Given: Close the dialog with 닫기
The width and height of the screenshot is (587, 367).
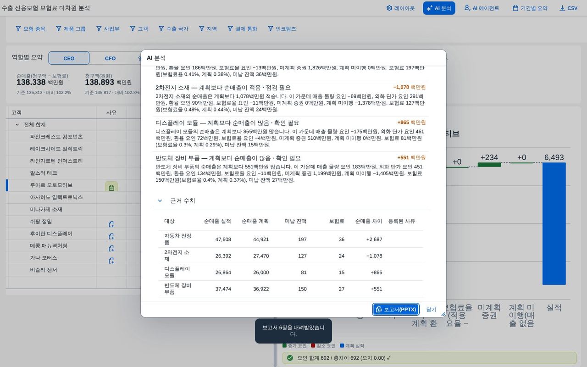Looking at the screenshot, I should pyautogui.click(x=431, y=310).
